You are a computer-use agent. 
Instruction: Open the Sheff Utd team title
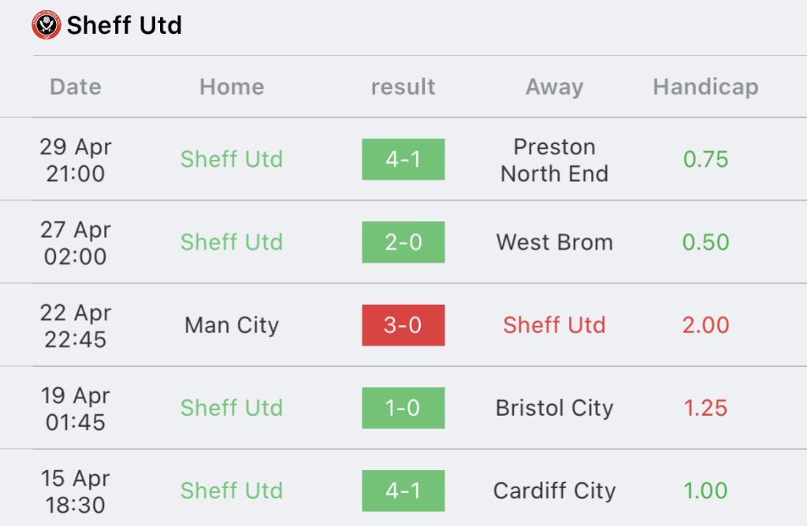[124, 25]
